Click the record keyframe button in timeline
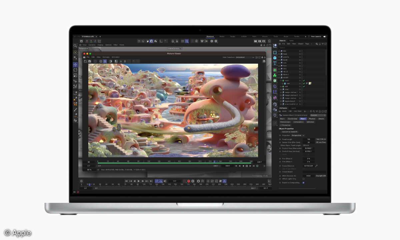Viewport: 400px width, 240px height. [188, 181]
